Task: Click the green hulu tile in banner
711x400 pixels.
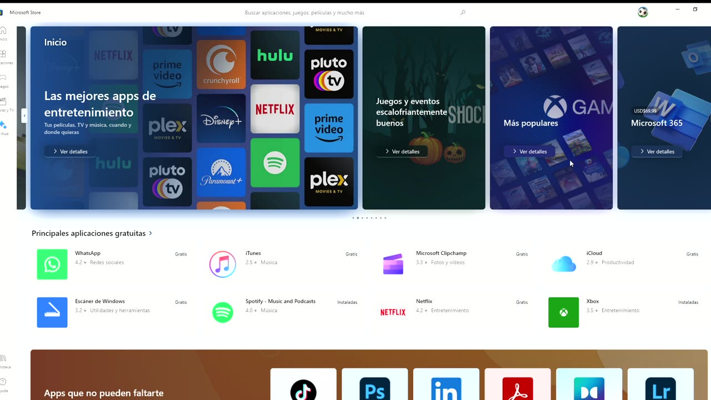Action: [275, 55]
